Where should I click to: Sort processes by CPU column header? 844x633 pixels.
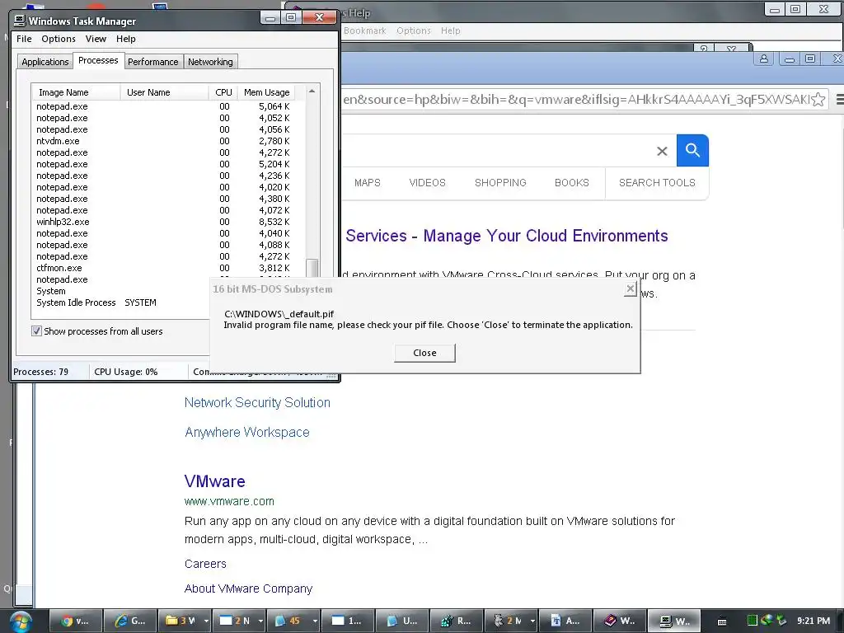223,92
